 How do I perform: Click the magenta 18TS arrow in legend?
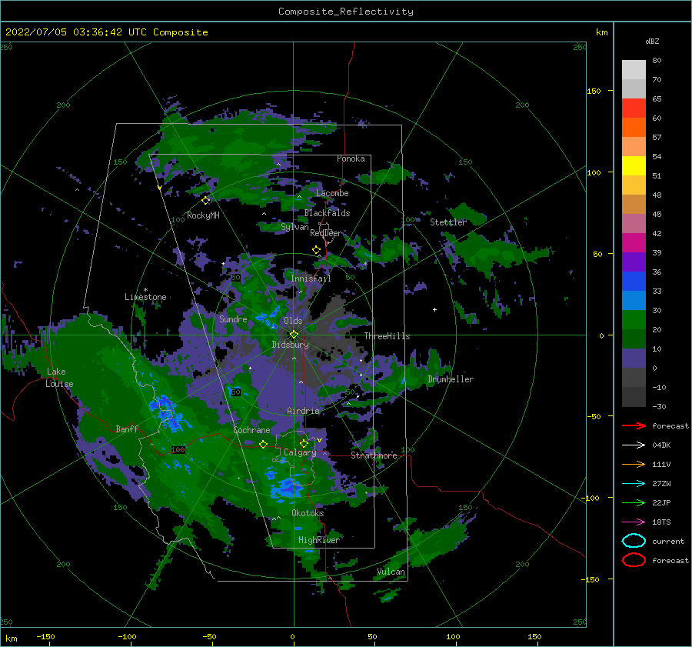[x=634, y=522]
